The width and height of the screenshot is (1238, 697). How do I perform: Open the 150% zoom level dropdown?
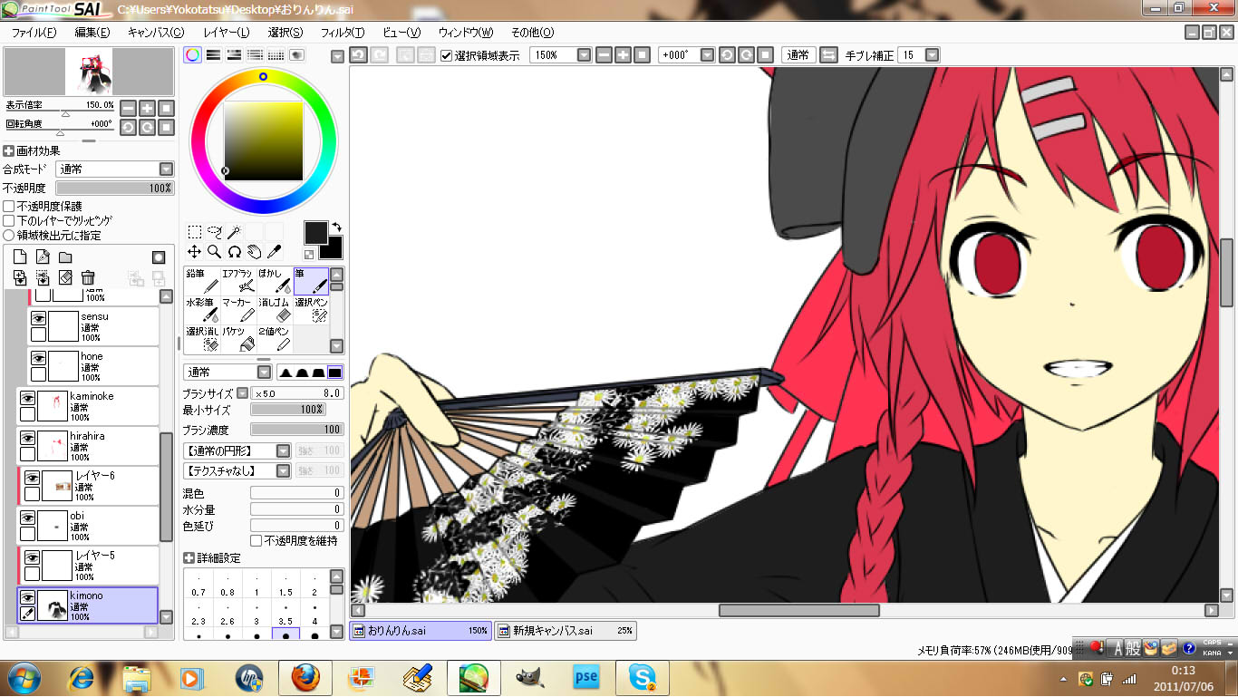pyautogui.click(x=584, y=55)
